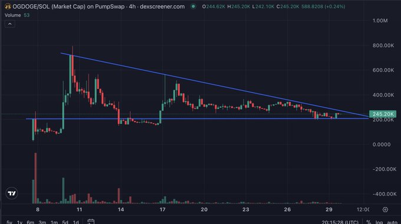
Task: Click the 1.00M price axis label
Action: coord(380,21)
